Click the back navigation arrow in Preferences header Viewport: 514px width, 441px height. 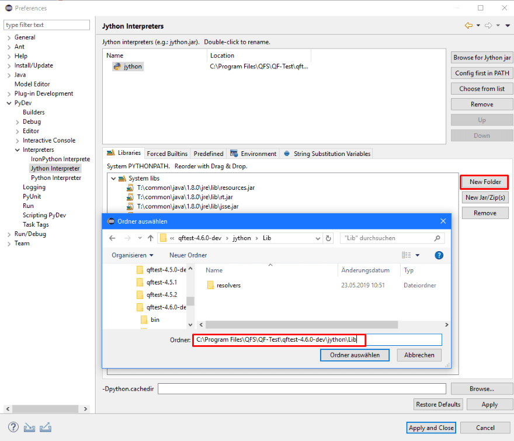(x=468, y=26)
